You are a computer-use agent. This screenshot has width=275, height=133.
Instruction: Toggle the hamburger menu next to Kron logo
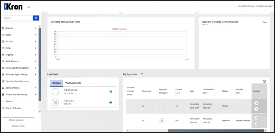pyautogui.click(x=28, y=7)
